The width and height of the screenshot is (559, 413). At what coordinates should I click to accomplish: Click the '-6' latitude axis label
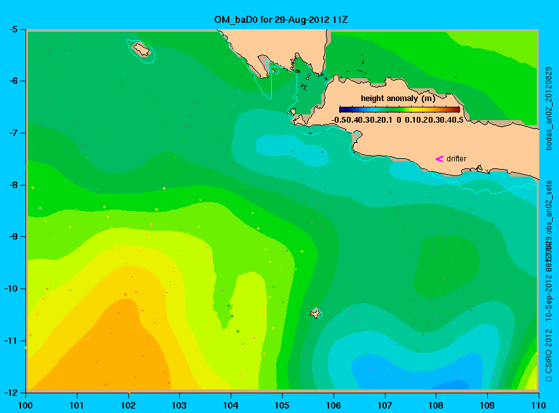pyautogui.click(x=13, y=81)
